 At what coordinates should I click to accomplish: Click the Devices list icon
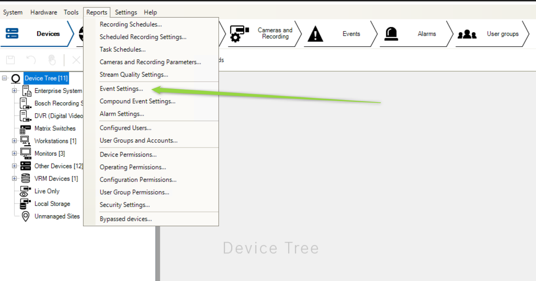point(12,34)
